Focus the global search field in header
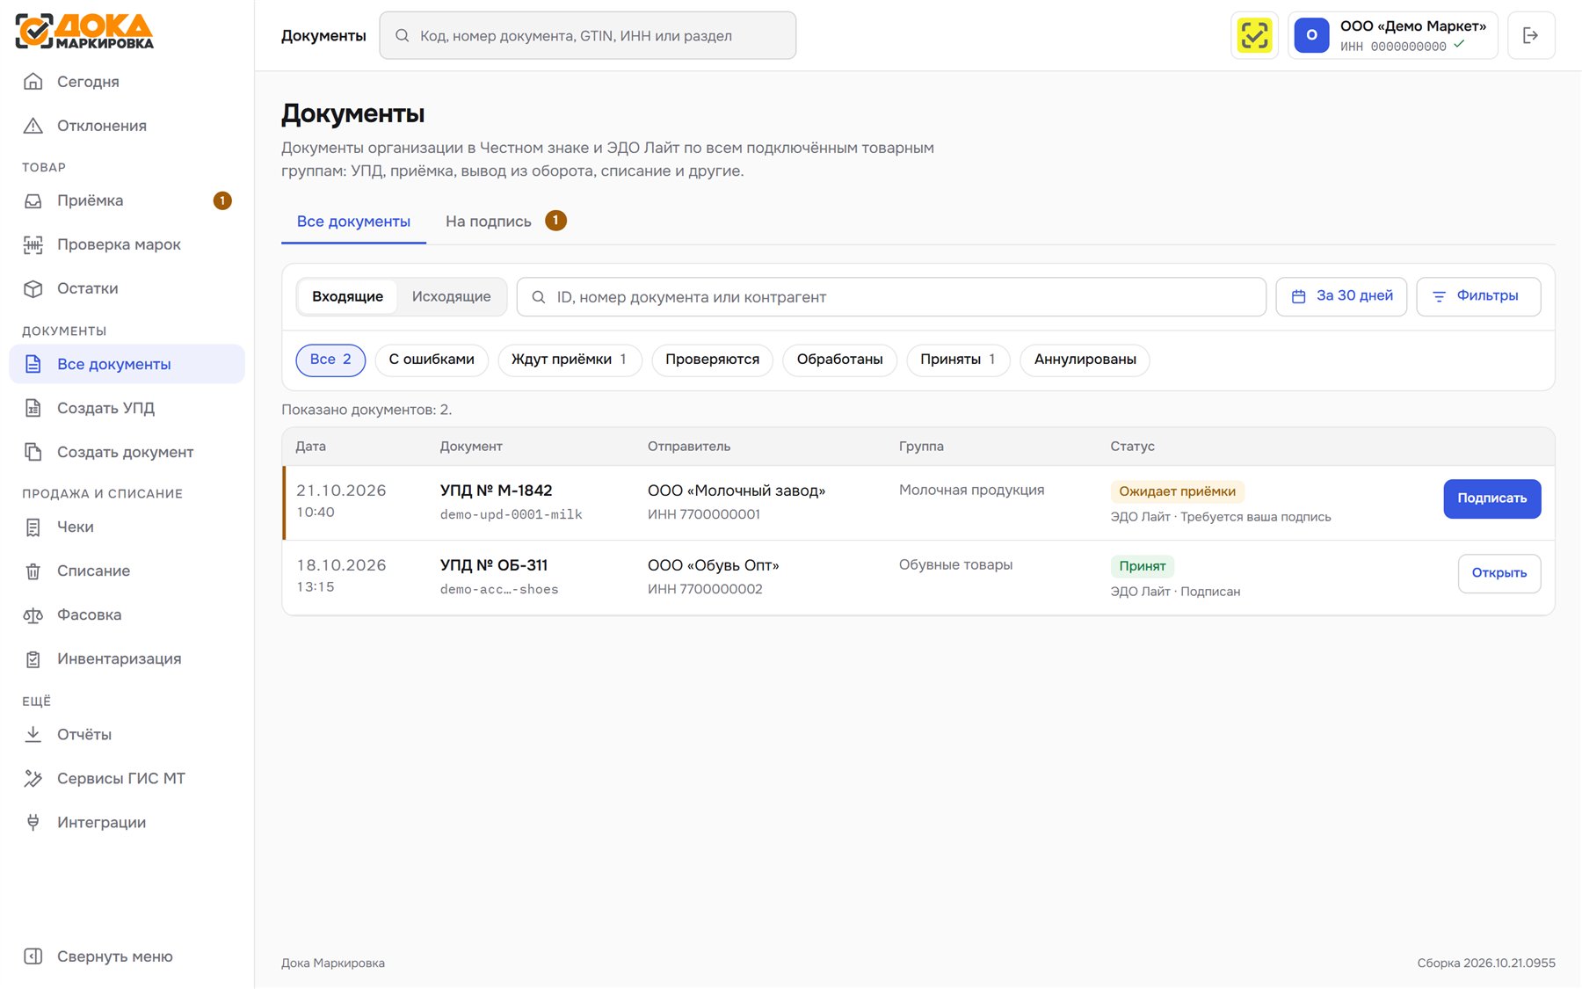The height and width of the screenshot is (989, 1582). (587, 35)
